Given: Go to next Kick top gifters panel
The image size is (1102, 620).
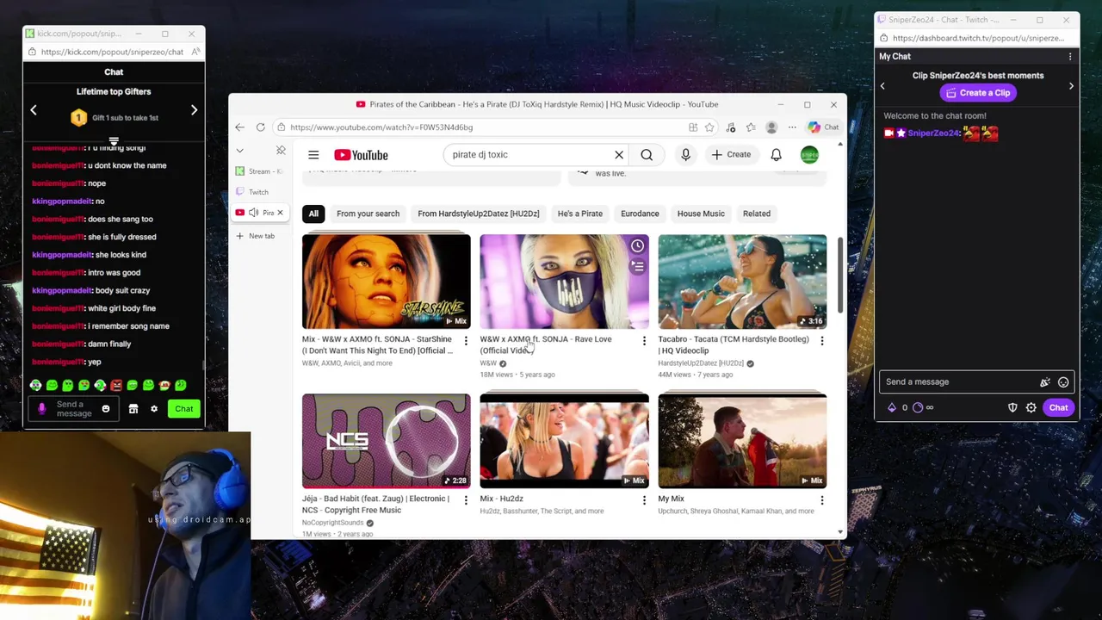Looking at the screenshot, I should [x=194, y=110].
